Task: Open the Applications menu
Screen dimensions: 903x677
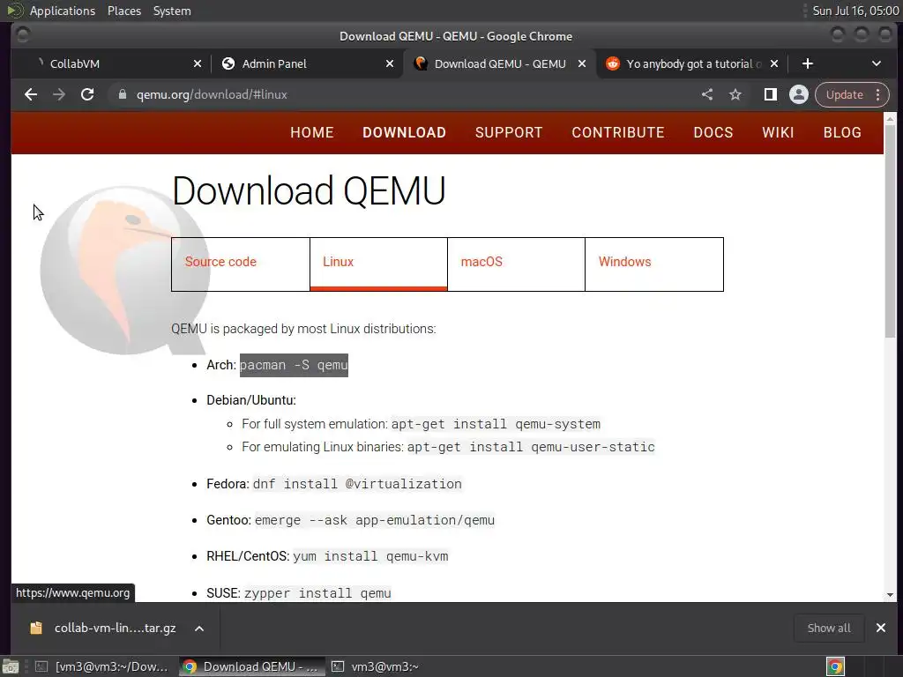Action: [63, 11]
